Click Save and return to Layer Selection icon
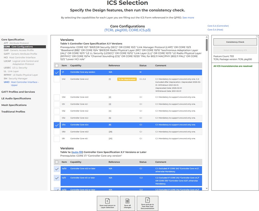 [x=107, y=201]
